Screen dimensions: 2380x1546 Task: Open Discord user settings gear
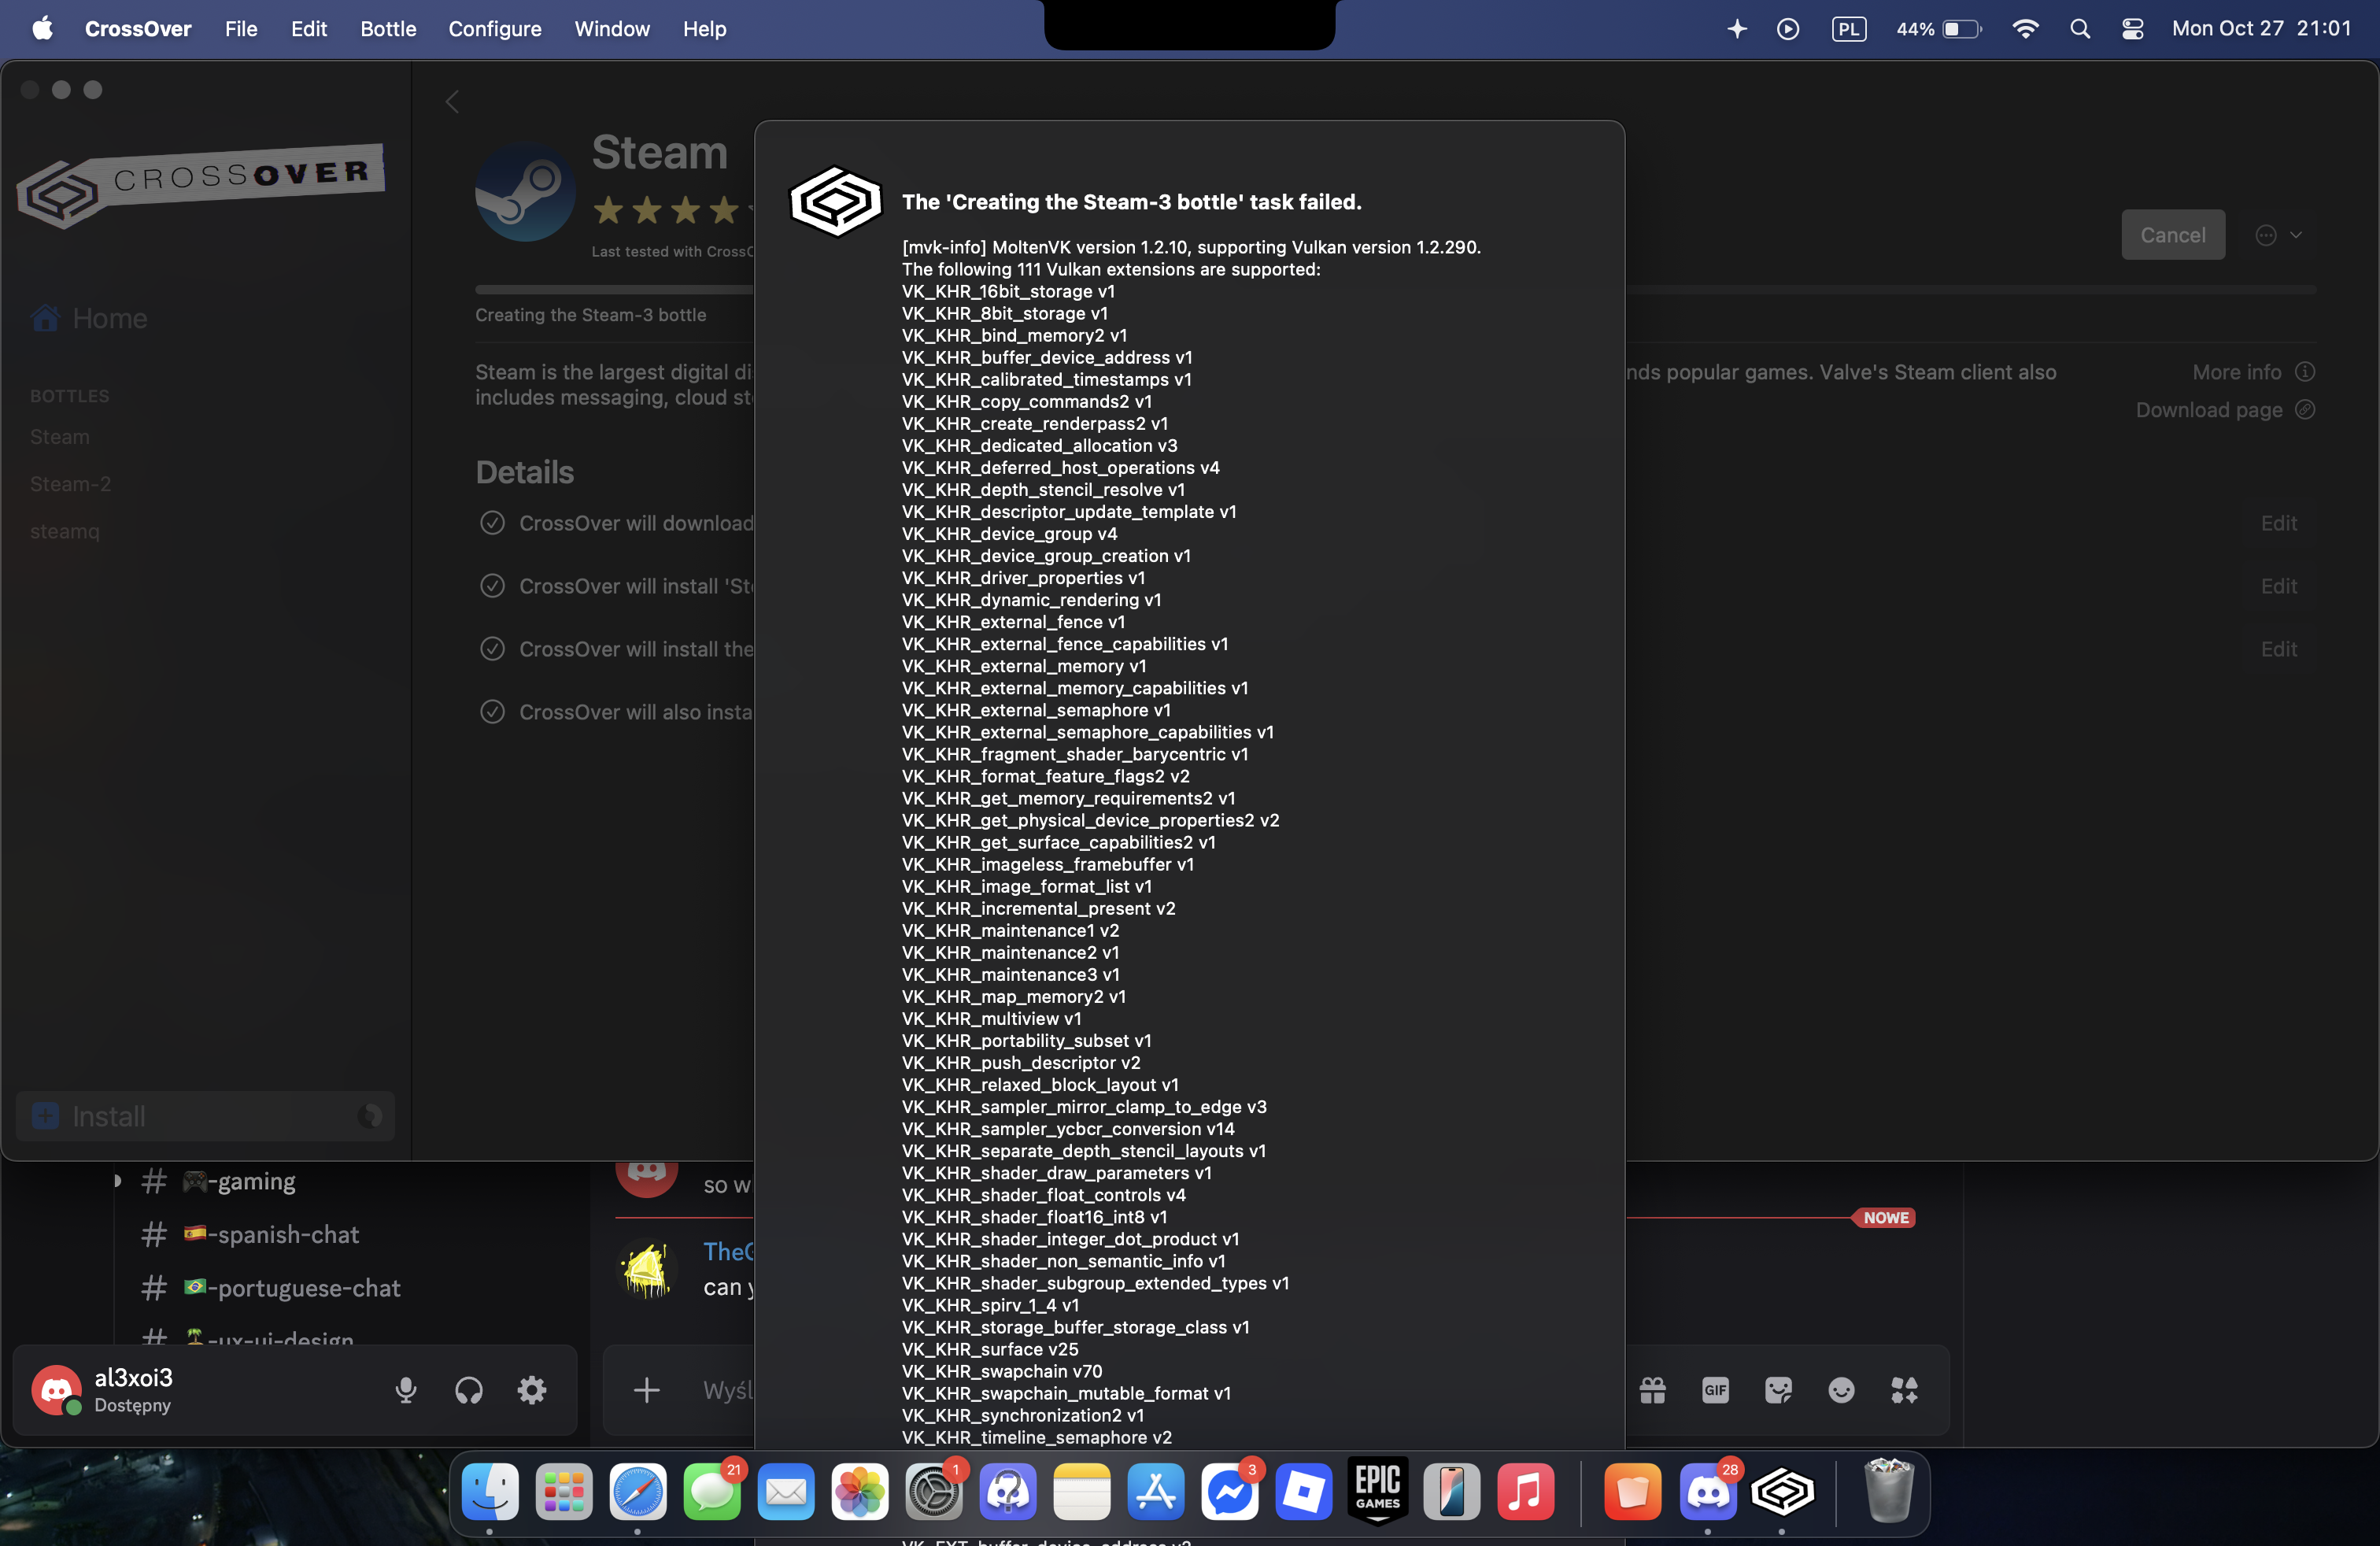[x=531, y=1390]
